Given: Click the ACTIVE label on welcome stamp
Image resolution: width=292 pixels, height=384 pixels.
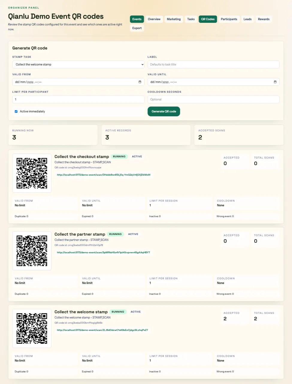Looking at the screenshot, I should tap(136, 312).
